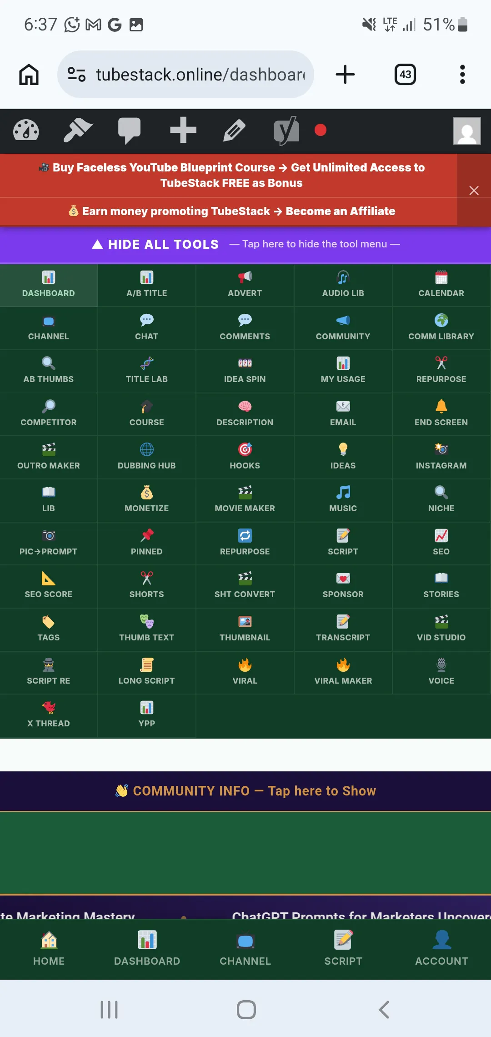Open Account in bottom navigation
Image resolution: width=491 pixels, height=1037 pixels.
point(442,949)
